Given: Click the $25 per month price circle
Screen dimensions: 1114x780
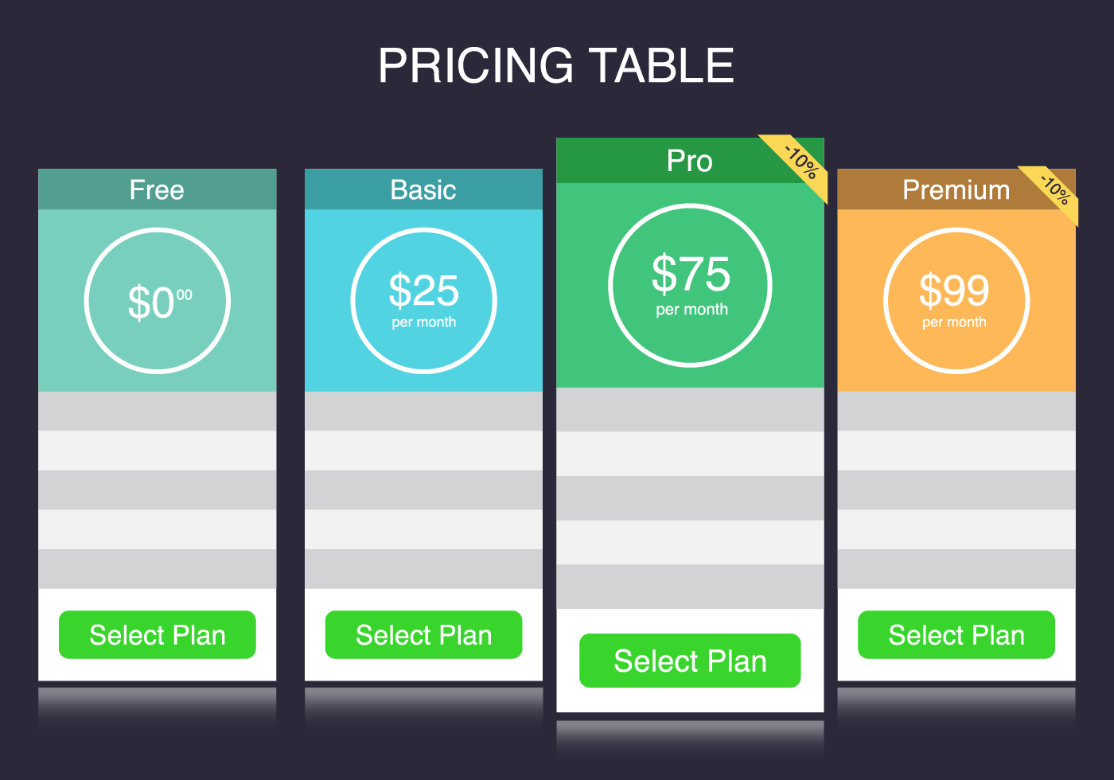Looking at the screenshot, I should [x=424, y=301].
